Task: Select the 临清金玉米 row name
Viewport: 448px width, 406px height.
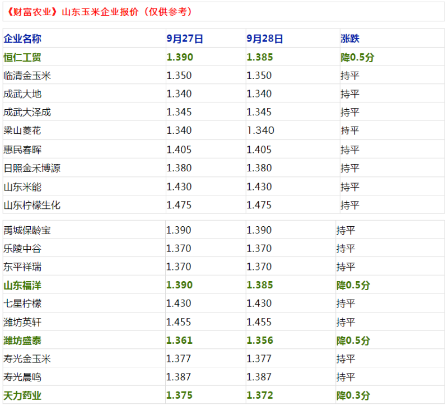Action: (27, 76)
